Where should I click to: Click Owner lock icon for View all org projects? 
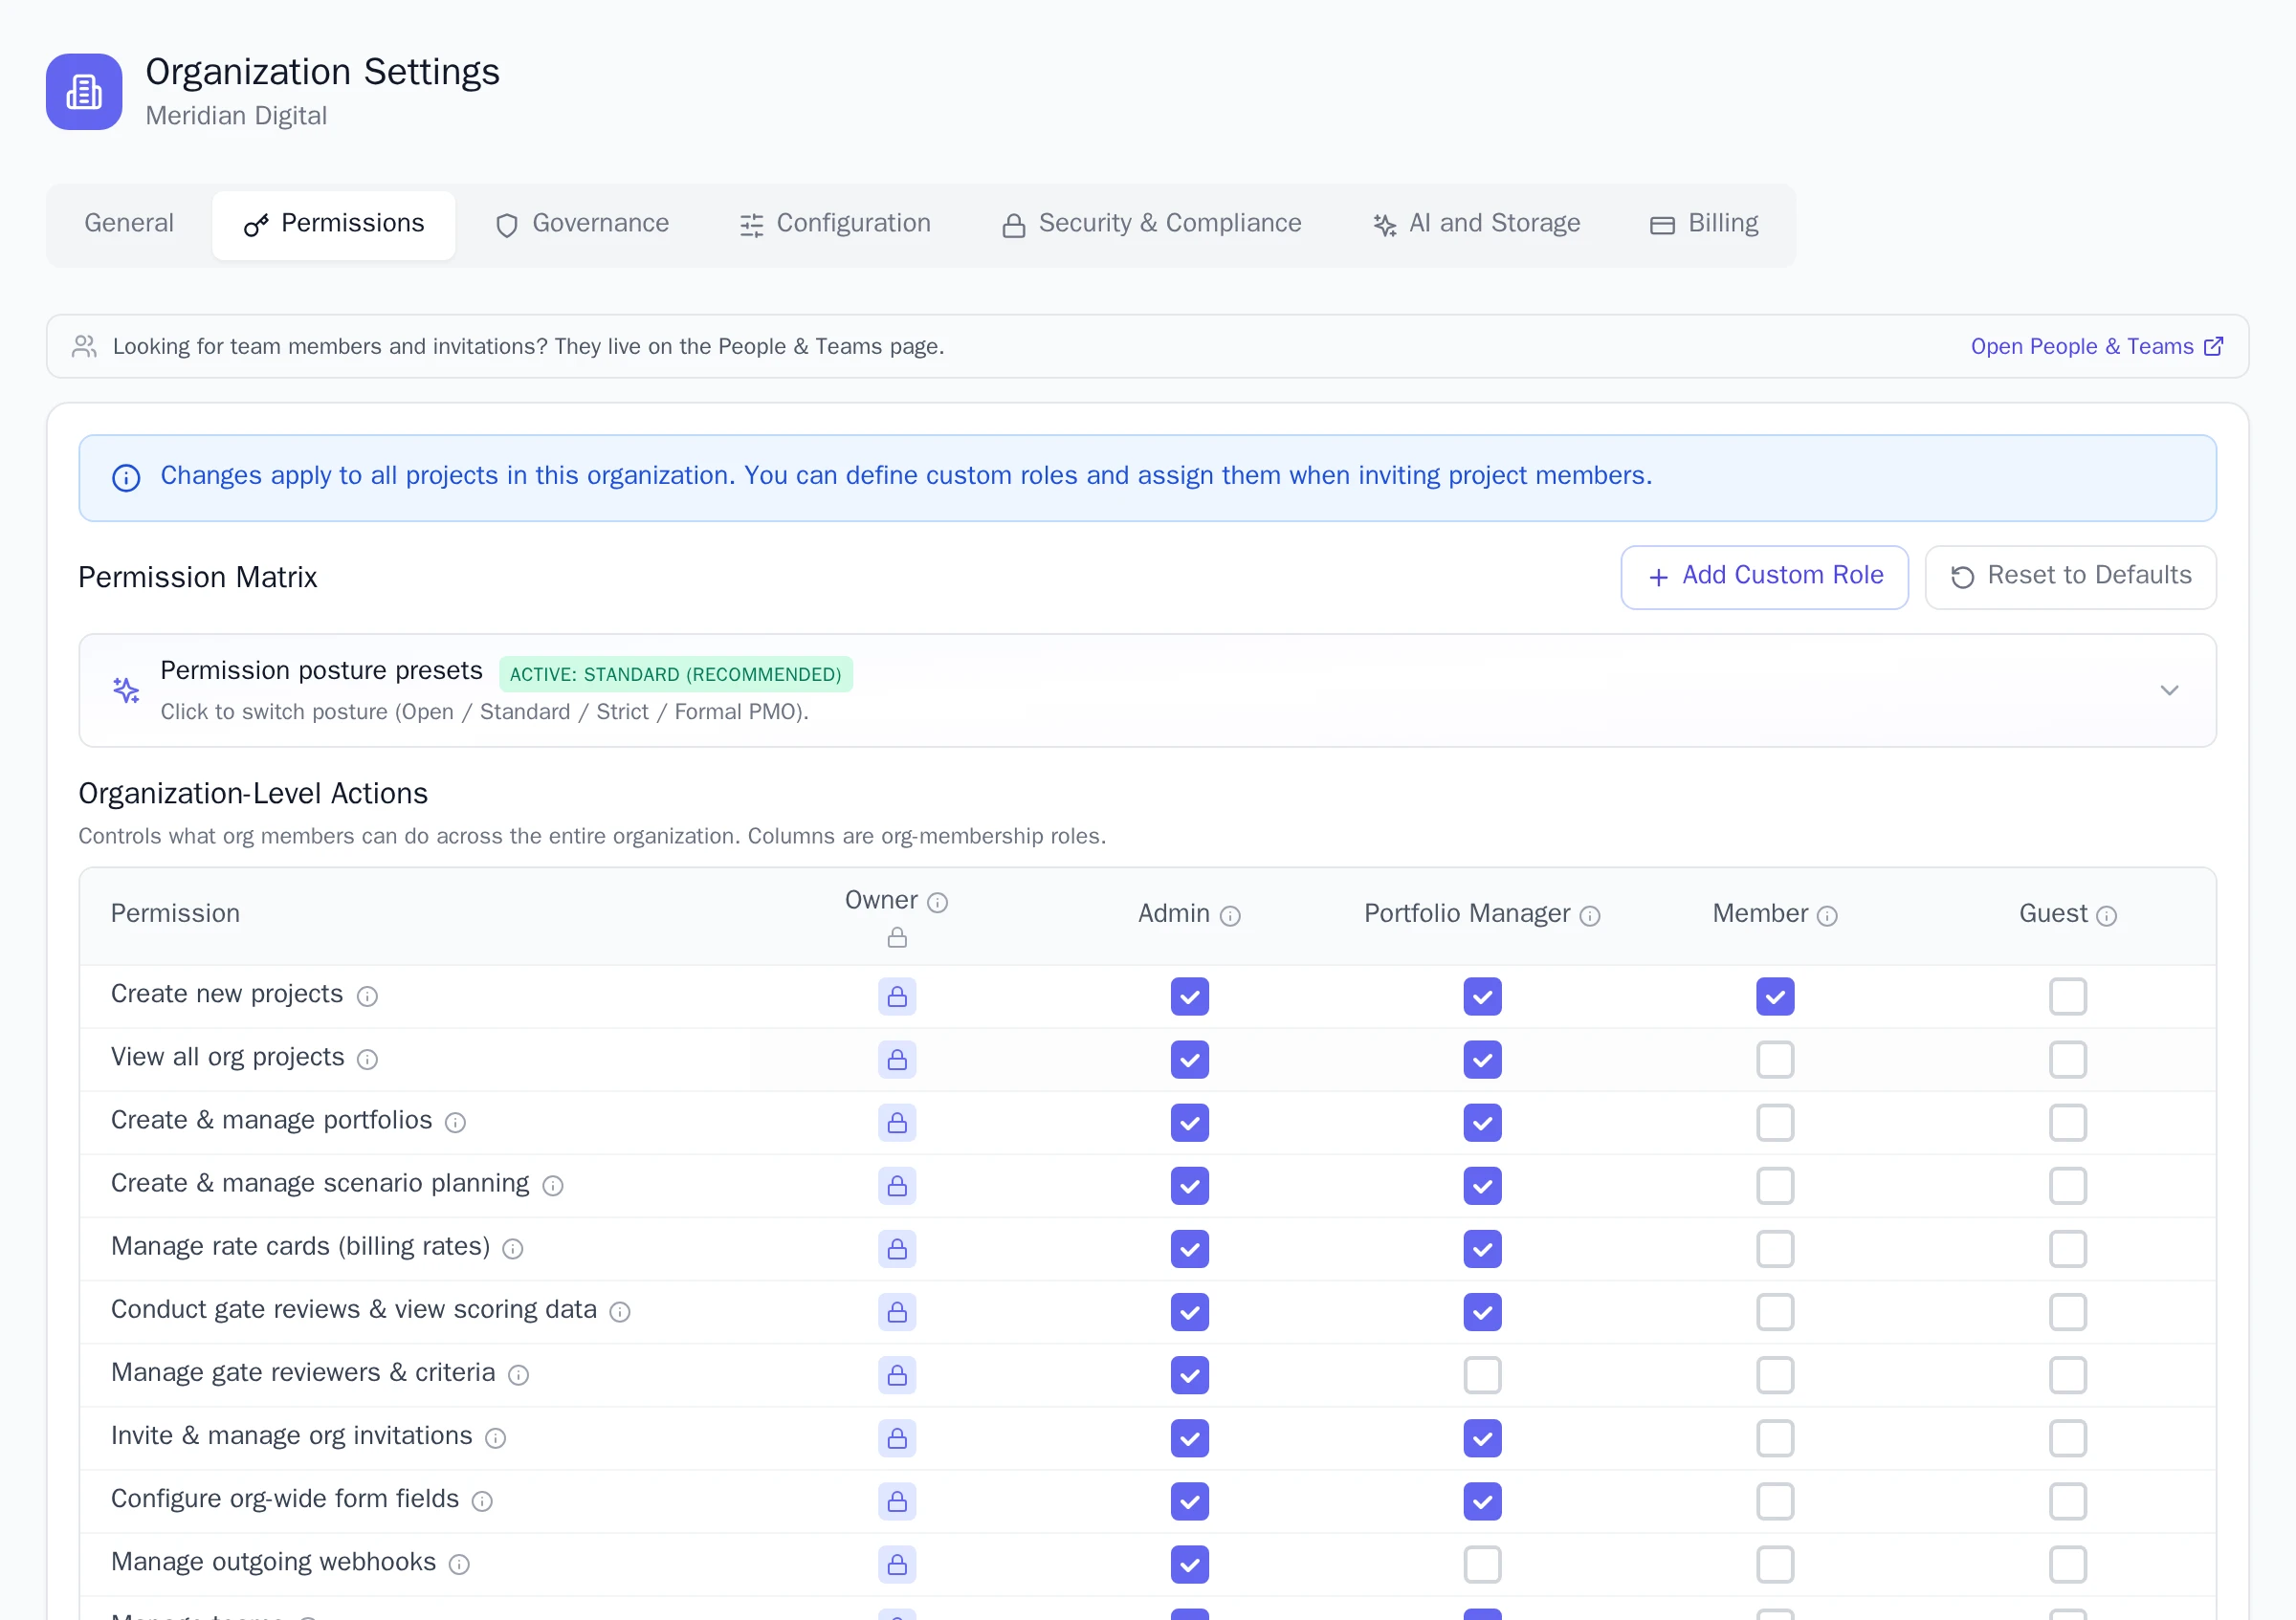(x=897, y=1060)
